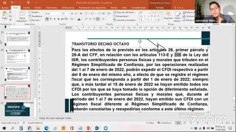Decrease list indent level icon
The height and width of the screenshot is (132, 236).
(x=100, y=14)
